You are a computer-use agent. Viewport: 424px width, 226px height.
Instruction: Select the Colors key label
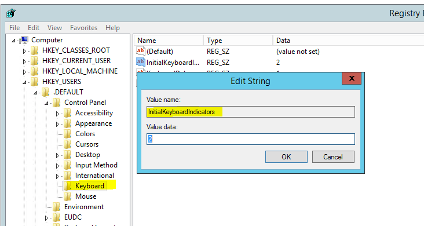(85, 134)
